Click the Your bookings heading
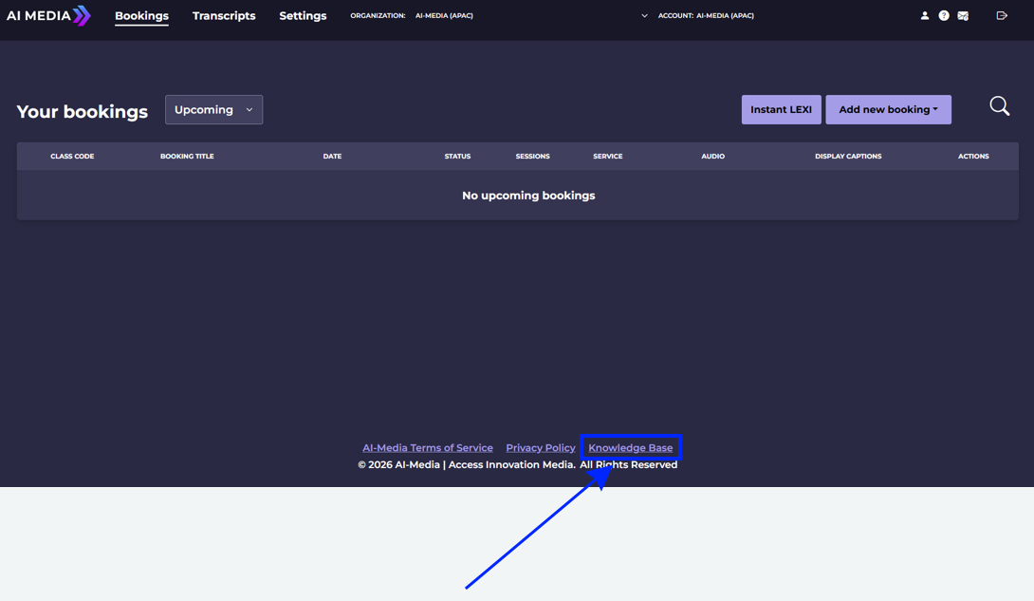This screenshot has width=1034, height=601. click(x=83, y=111)
